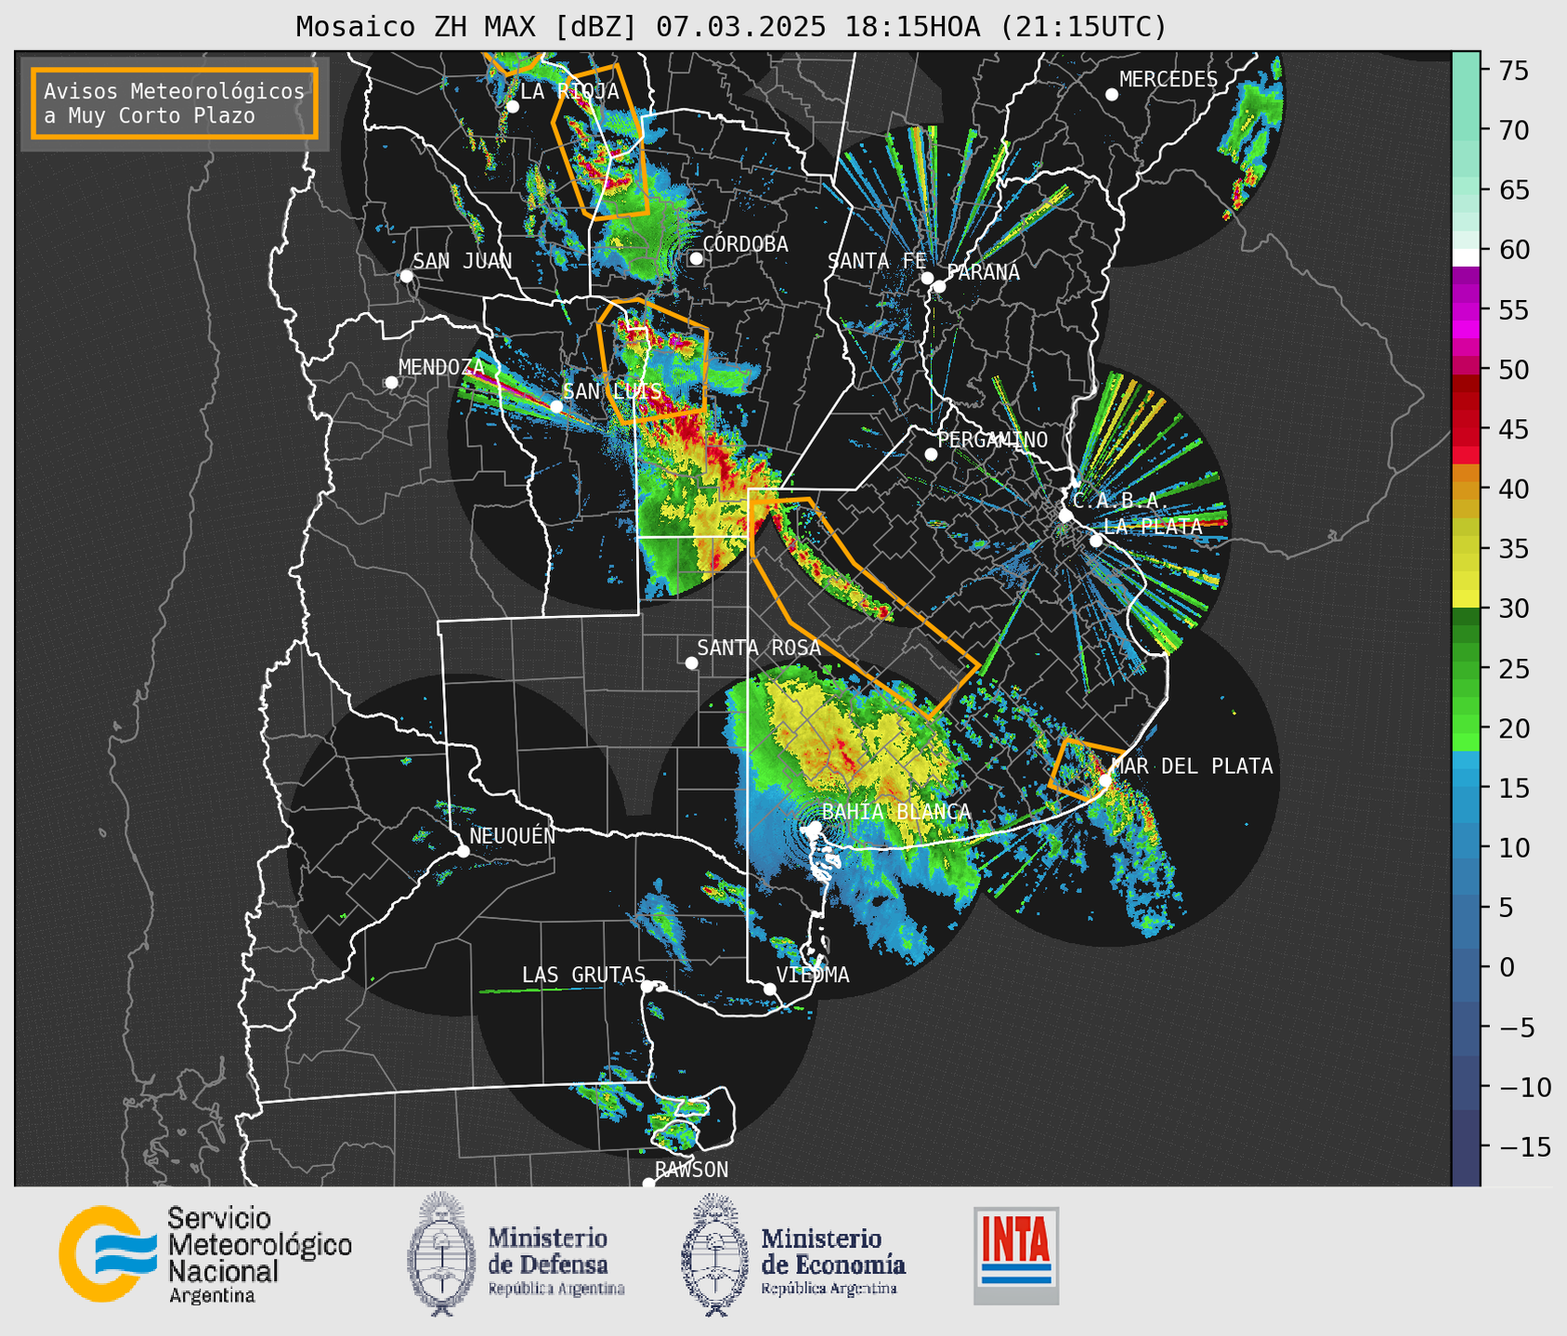Click the Mar del Plata city marker
1567x1336 pixels.
click(x=1105, y=779)
